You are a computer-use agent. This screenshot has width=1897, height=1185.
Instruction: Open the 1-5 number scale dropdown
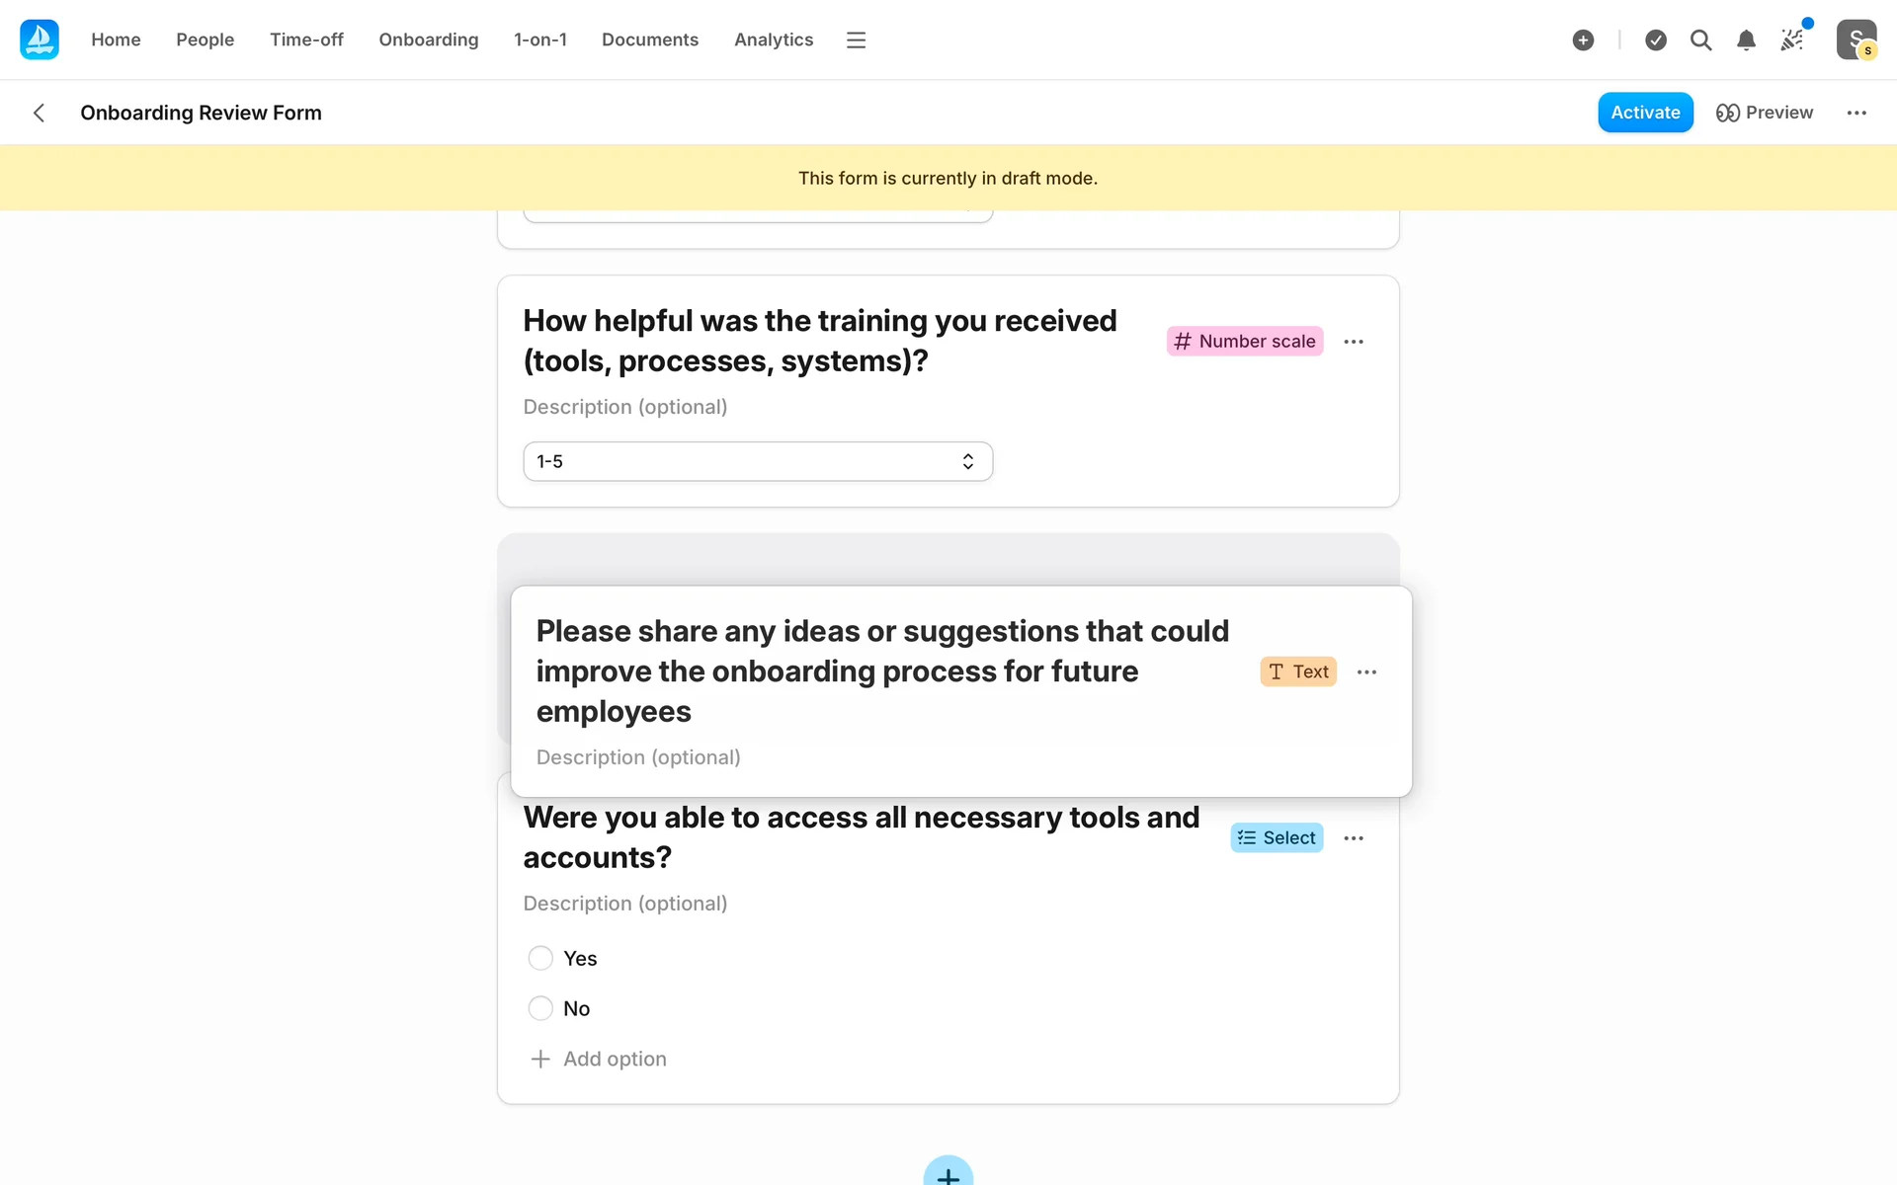(x=758, y=461)
